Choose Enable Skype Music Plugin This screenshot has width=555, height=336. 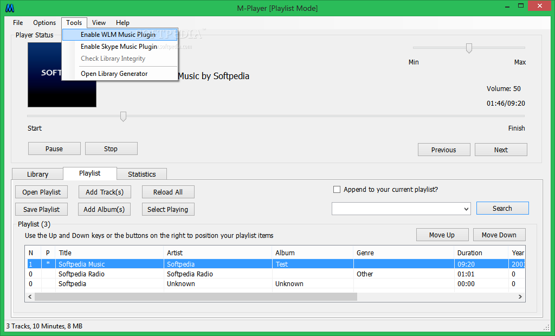point(120,47)
